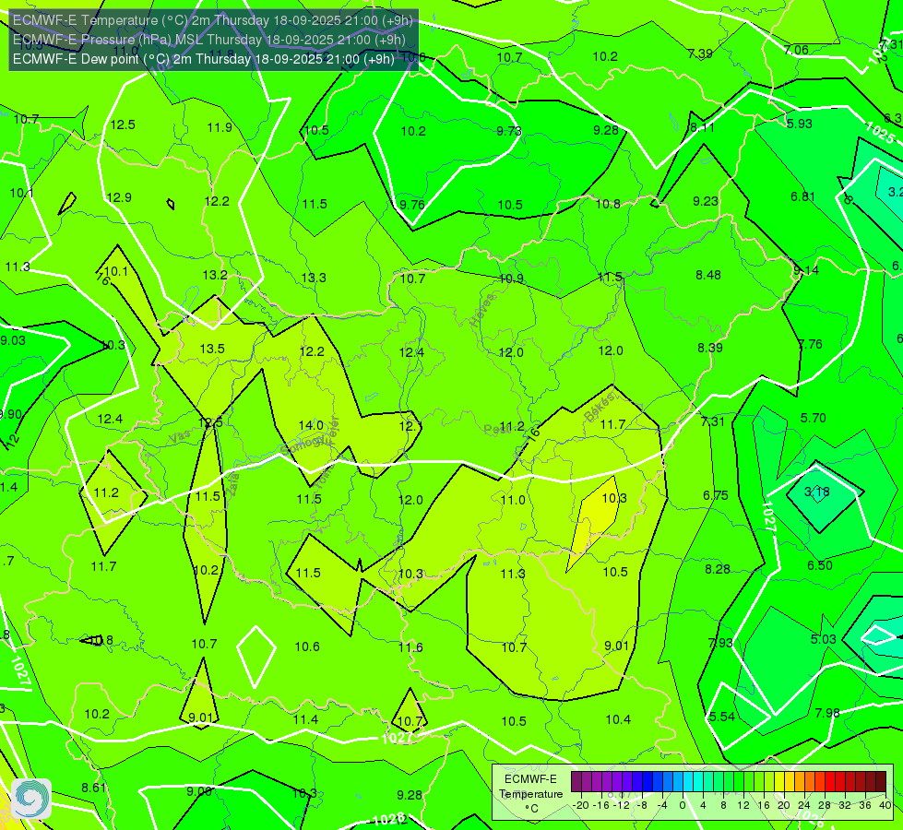Image resolution: width=903 pixels, height=830 pixels.
Task: Click the 10.4 temperature value
Action: 618,718
